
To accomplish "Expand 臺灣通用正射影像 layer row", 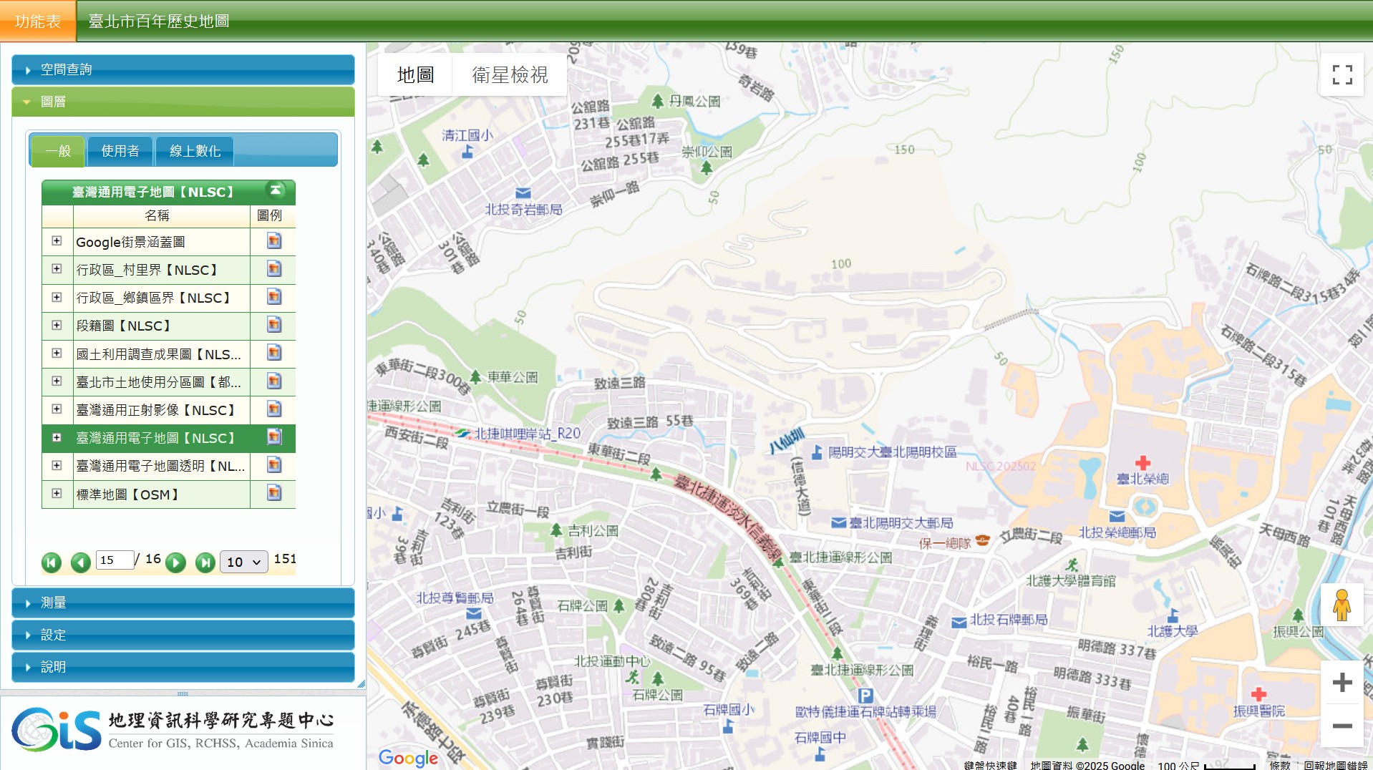I will [57, 409].
